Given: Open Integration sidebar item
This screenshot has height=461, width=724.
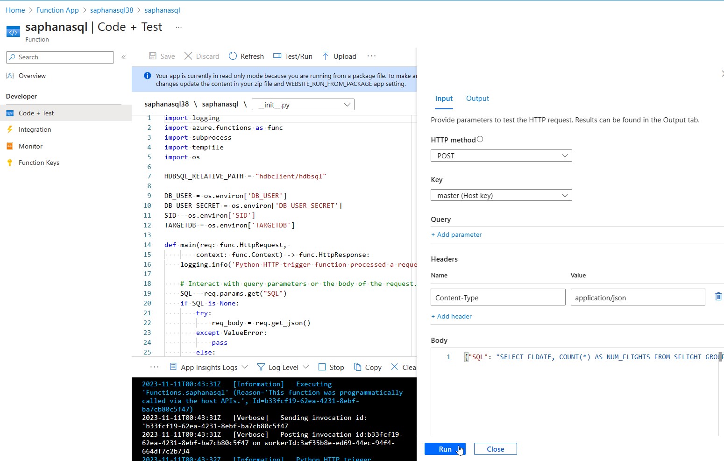Looking at the screenshot, I should [35, 129].
